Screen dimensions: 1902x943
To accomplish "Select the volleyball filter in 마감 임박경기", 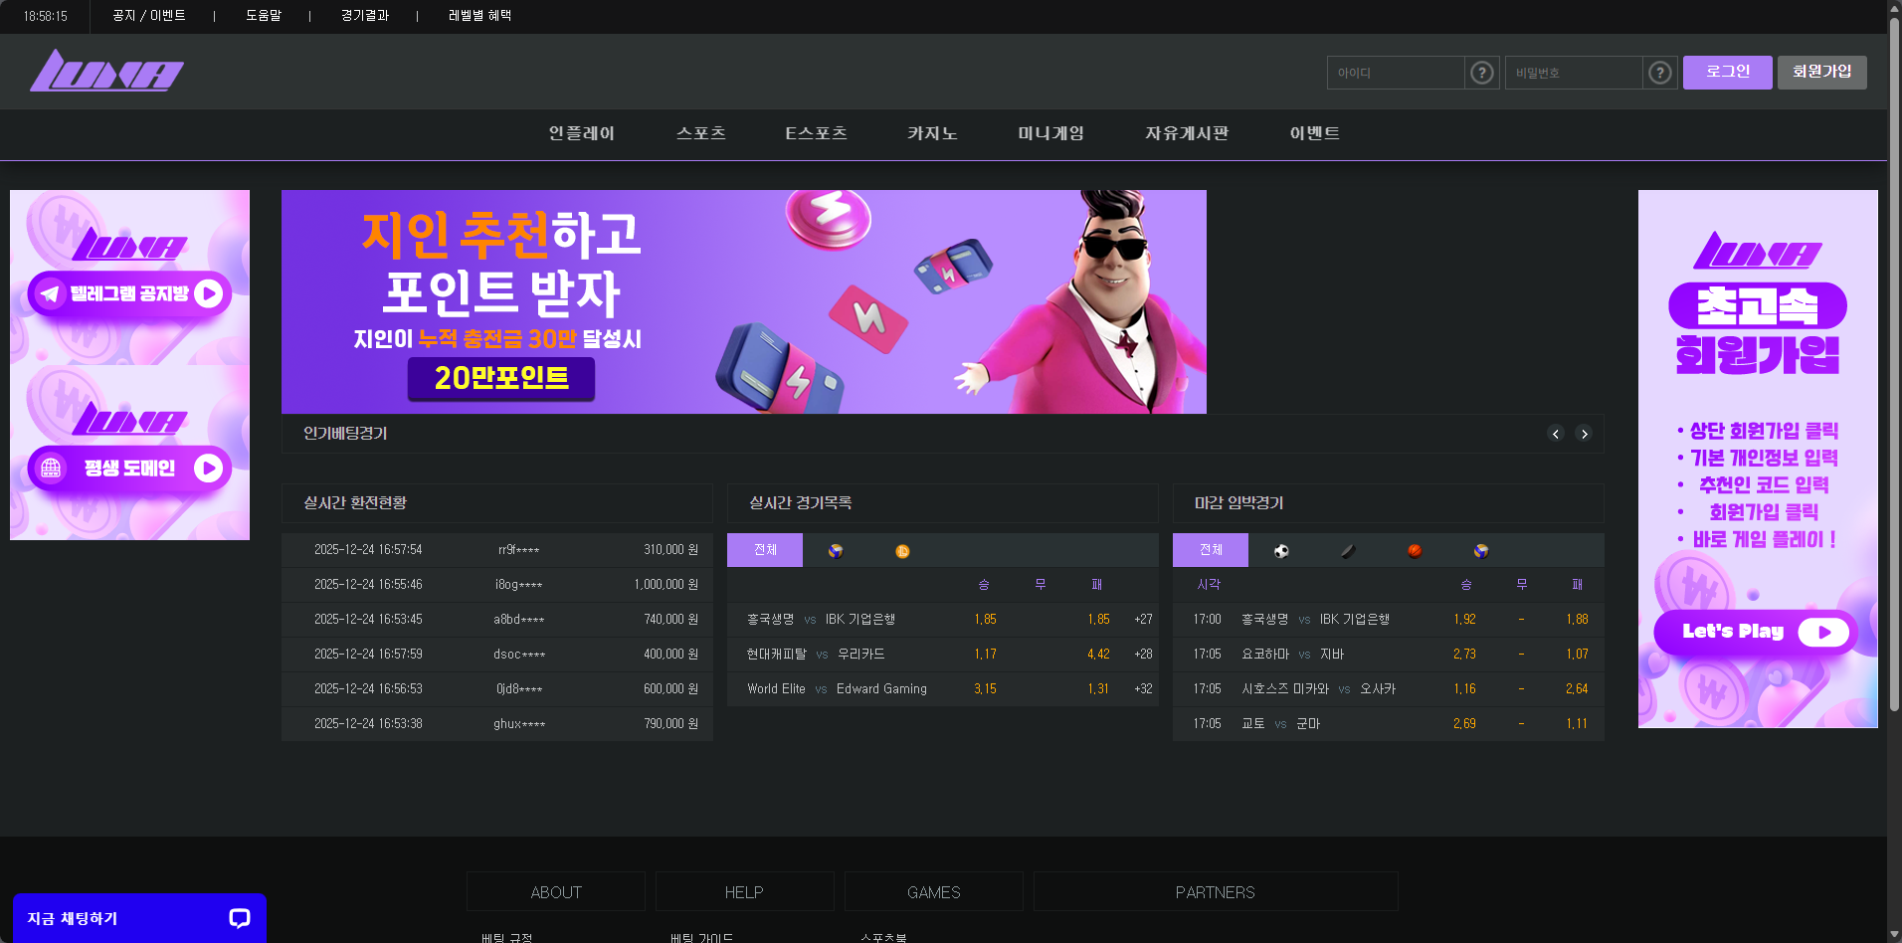I will [x=1480, y=550].
